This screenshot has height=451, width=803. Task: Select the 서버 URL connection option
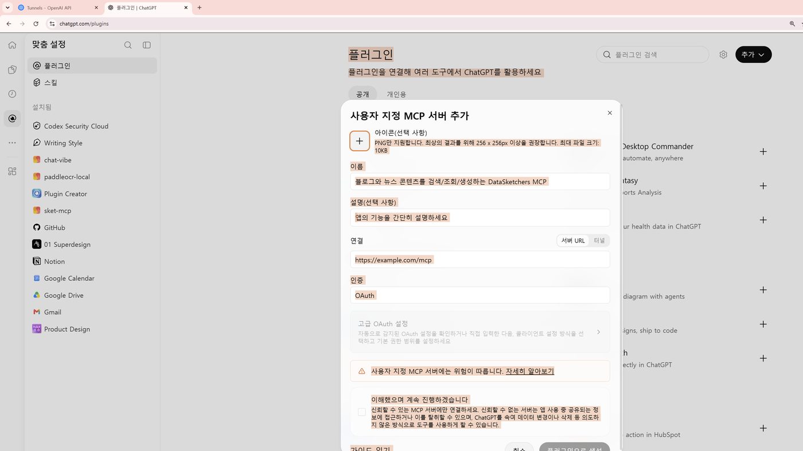pyautogui.click(x=573, y=241)
